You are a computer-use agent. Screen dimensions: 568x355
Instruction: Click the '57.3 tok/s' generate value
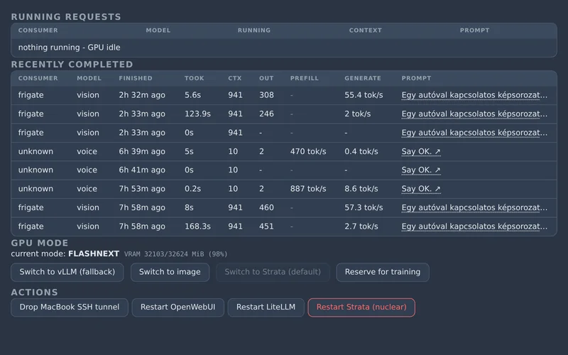click(364, 208)
